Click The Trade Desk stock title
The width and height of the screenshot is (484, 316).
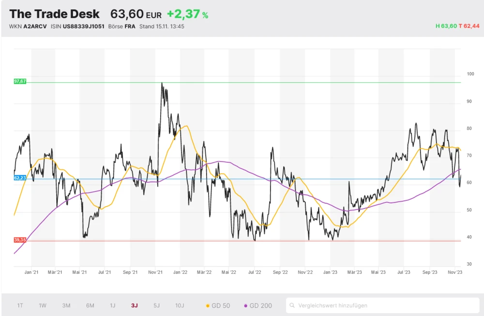55,14
